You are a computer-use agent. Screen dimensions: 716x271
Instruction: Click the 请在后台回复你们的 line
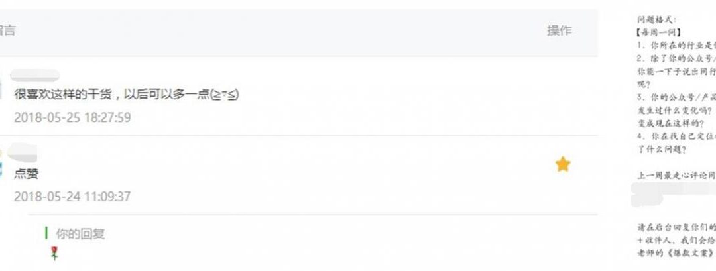pos(676,227)
